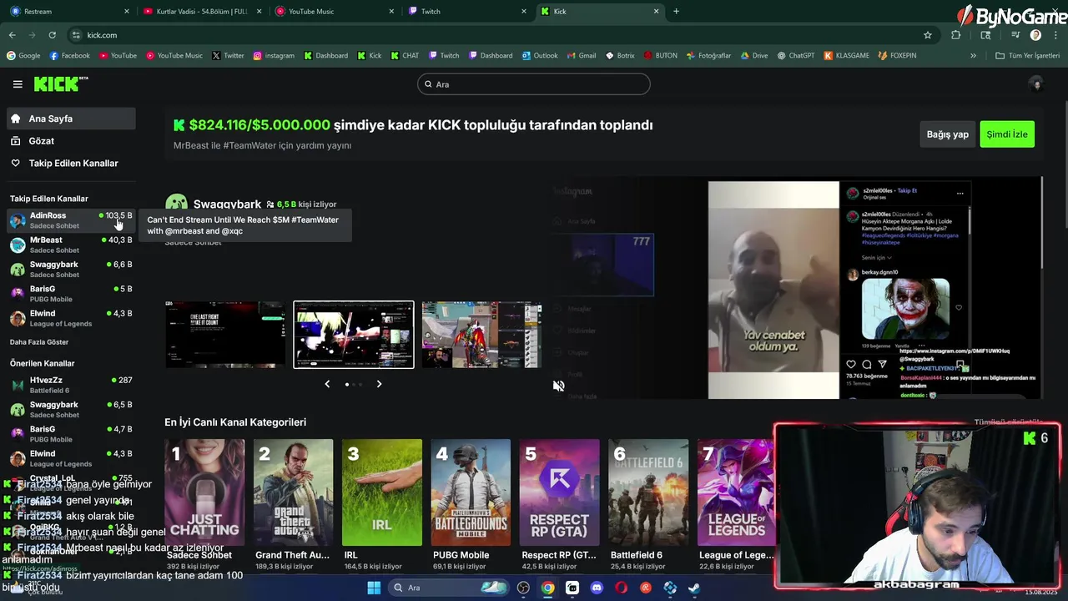Screen dimensions: 1068x601
Task: Open new browser tab
Action: [x=676, y=12]
